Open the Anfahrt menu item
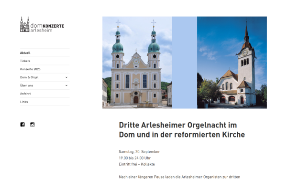This screenshot has height=179, width=287. tap(25, 94)
